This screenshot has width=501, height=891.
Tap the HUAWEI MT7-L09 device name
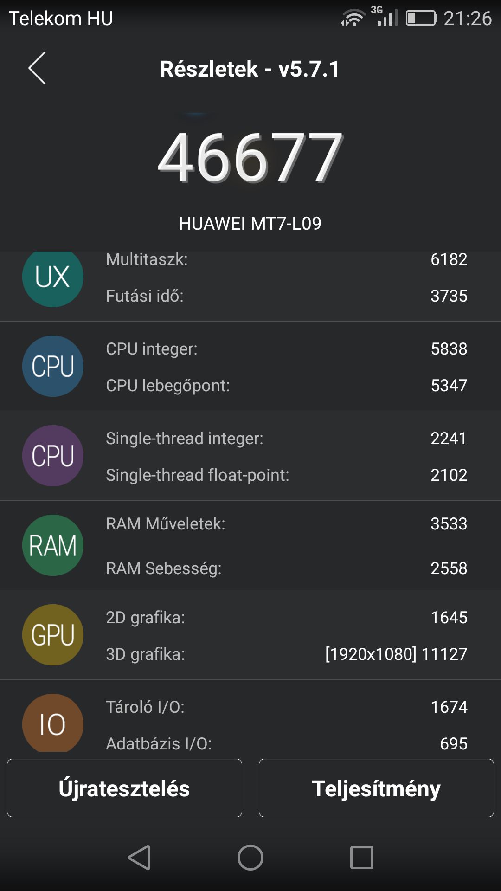[250, 224]
